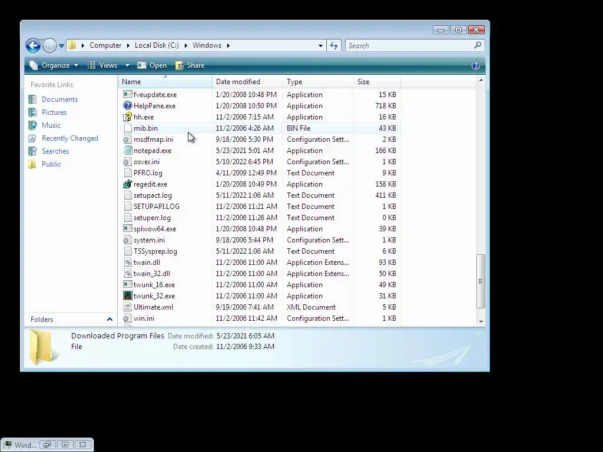Screen dimensions: 603x452
Task: Open the Recently Changed link
Action: 69,138
